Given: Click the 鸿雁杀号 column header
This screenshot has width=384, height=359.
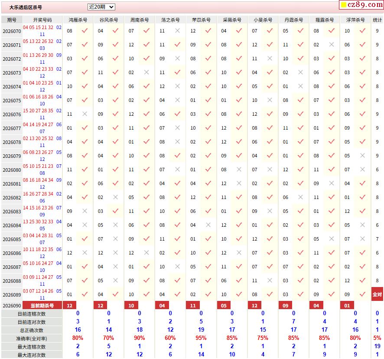Looking at the screenshot, I should point(78,20).
